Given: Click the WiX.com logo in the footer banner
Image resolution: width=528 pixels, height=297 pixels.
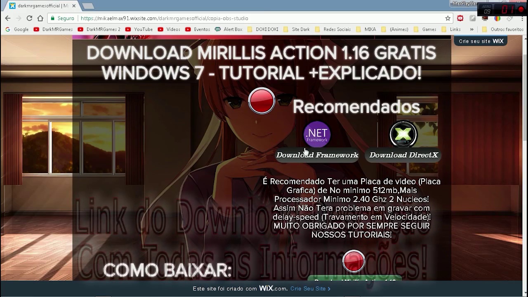Looking at the screenshot, I should 273,288.
